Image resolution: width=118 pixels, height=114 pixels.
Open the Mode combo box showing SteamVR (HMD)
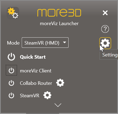click(45, 43)
